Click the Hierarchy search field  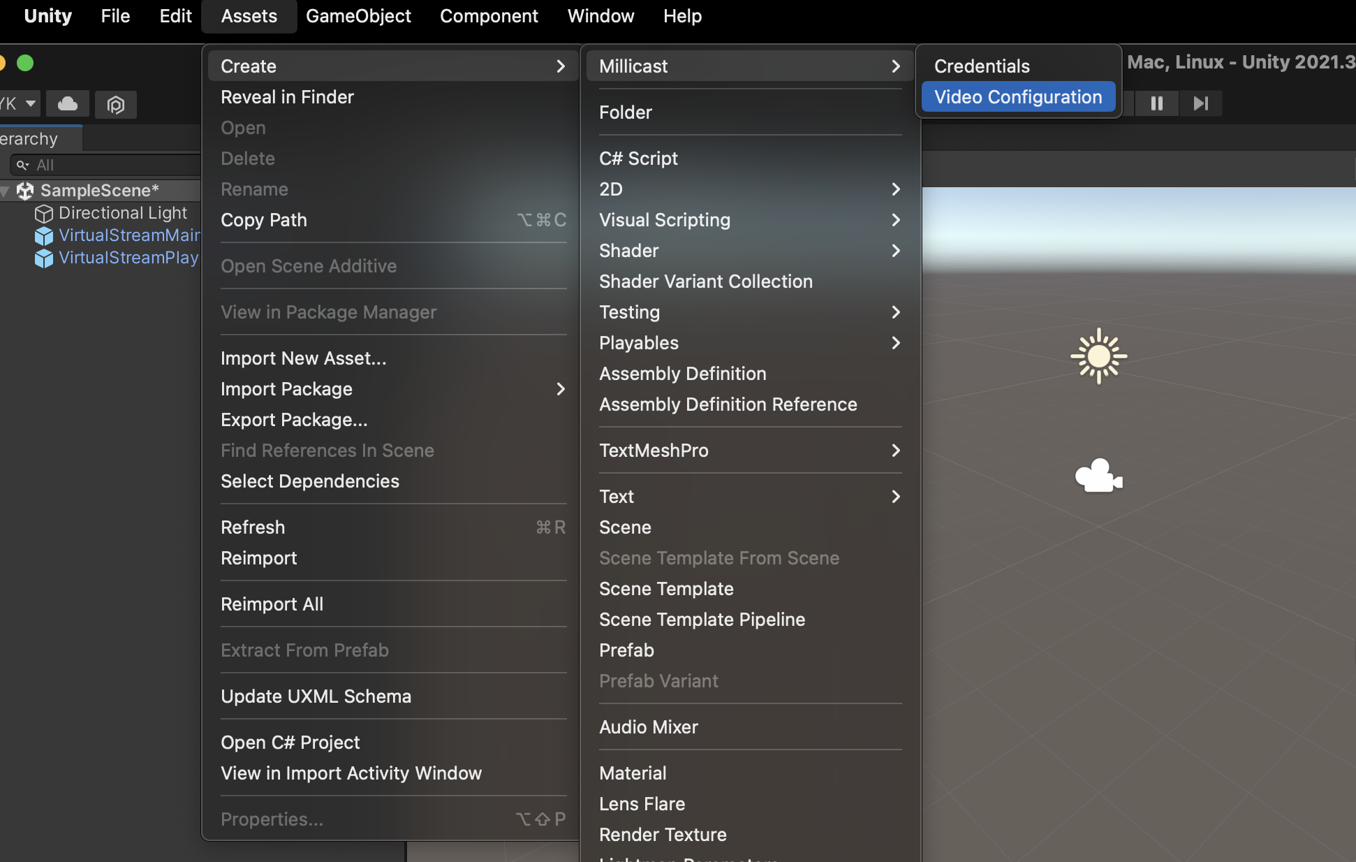[112, 166]
